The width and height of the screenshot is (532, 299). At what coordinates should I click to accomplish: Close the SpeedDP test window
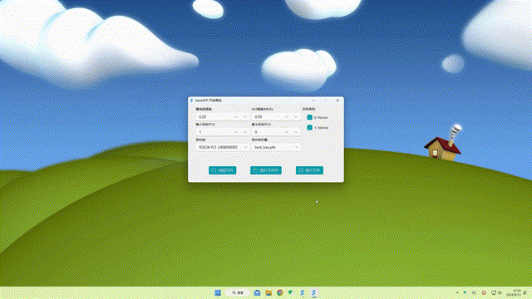[337, 100]
